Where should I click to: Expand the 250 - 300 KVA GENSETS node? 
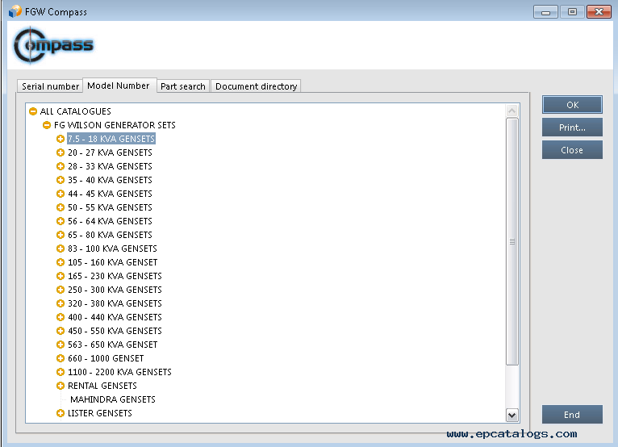(61, 290)
